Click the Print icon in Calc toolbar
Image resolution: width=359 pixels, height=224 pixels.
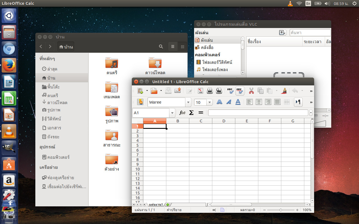(x=210, y=91)
